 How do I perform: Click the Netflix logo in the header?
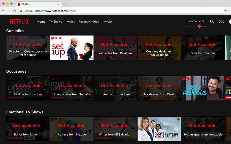coord(19,21)
